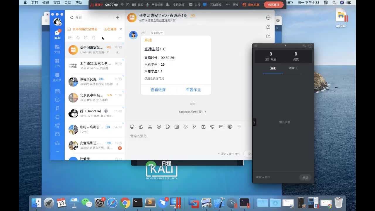Viewport: 375px width, 211px height.
Task: Open the DING lightning icon in the blue sidebar
Action: pos(57,108)
